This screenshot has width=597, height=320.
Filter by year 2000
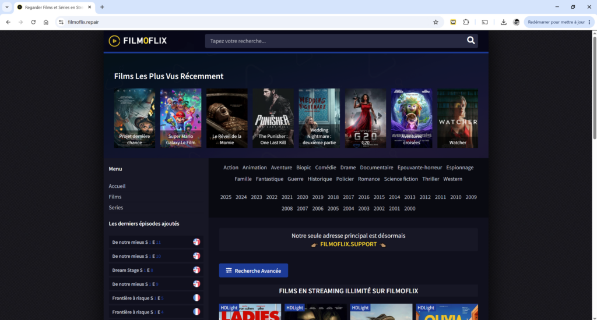[x=410, y=209]
